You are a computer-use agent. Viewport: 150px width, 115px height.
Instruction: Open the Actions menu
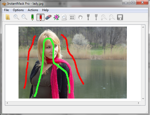tap(33, 10)
